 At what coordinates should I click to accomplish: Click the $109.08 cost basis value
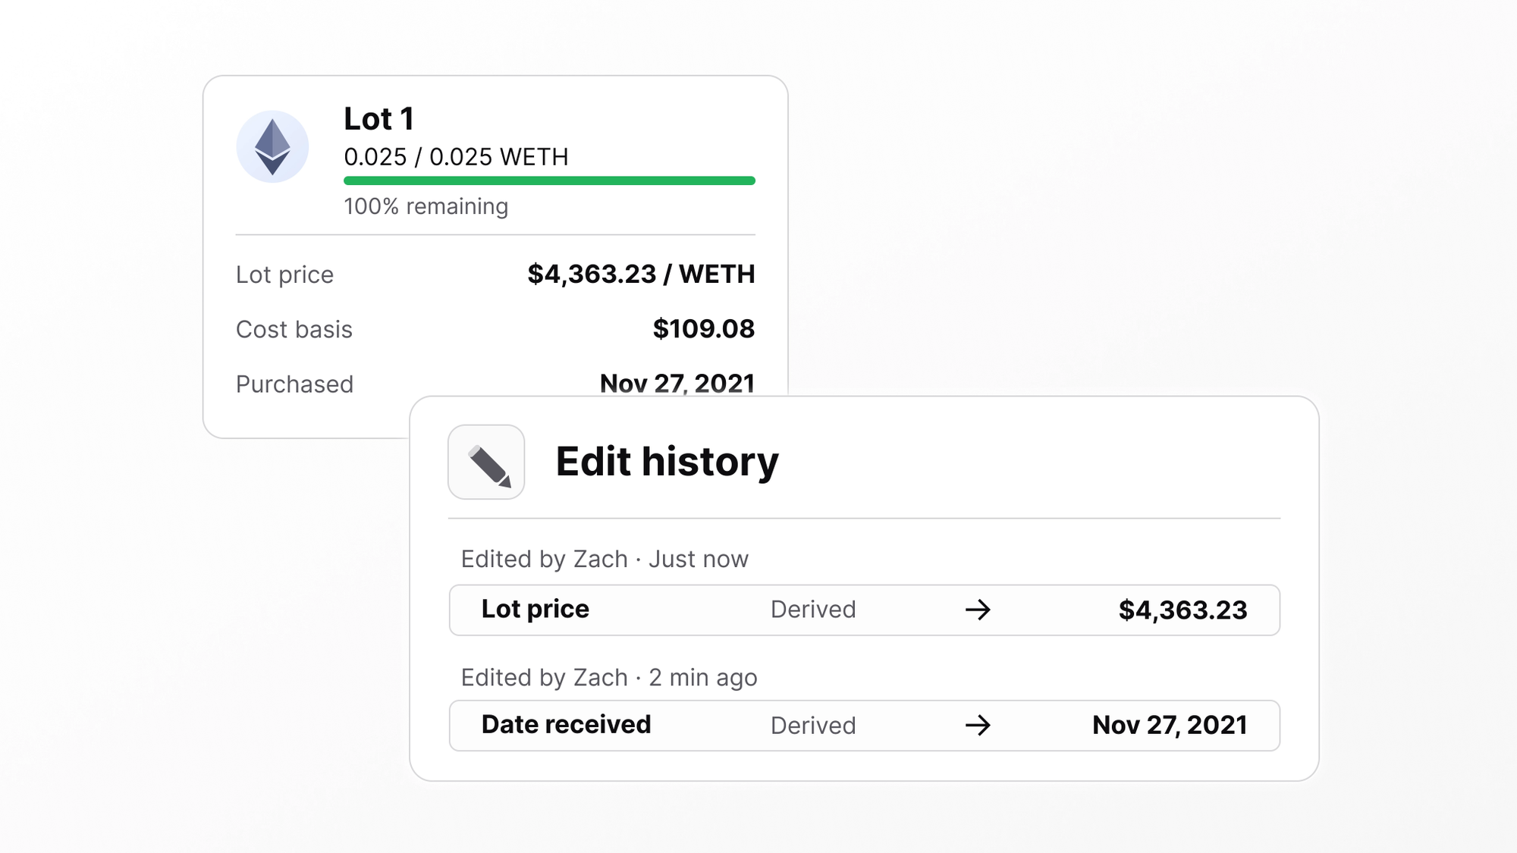click(x=704, y=328)
